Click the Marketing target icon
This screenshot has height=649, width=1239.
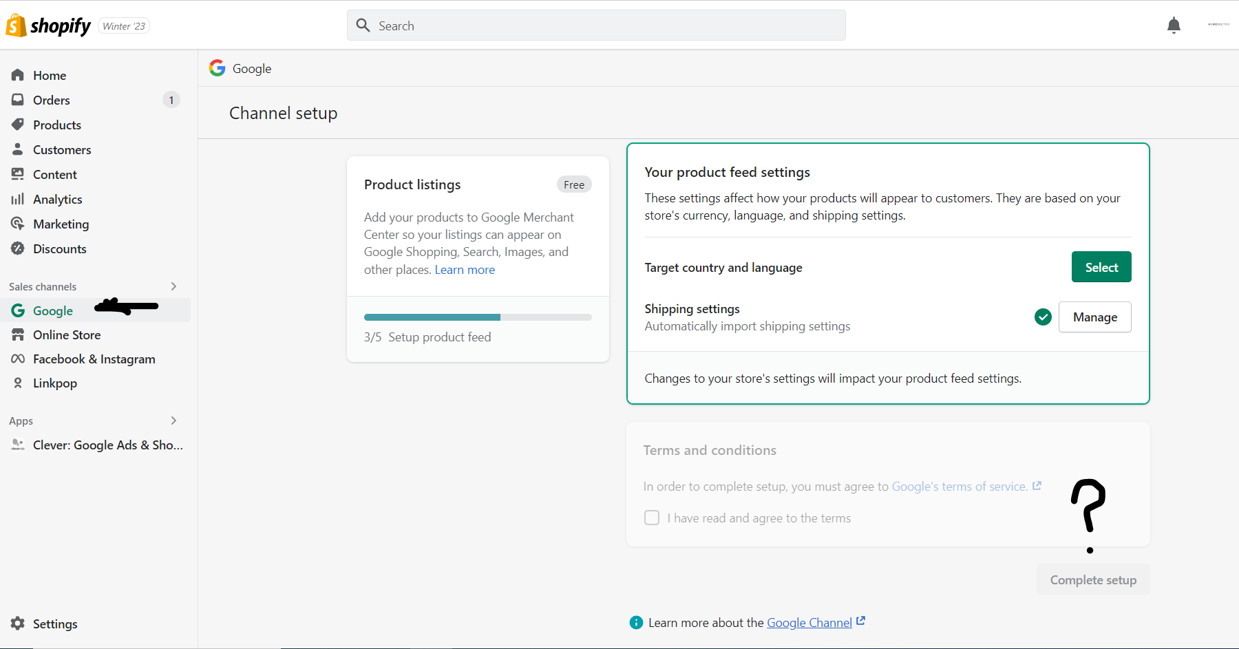click(x=18, y=224)
